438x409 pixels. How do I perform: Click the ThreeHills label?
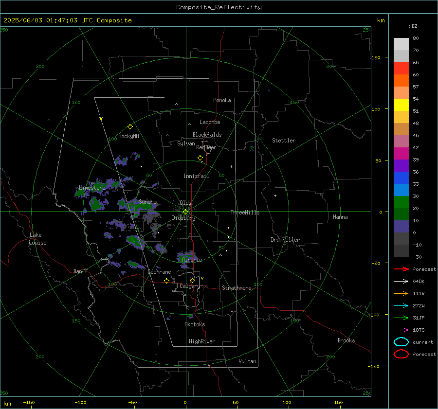tap(245, 213)
